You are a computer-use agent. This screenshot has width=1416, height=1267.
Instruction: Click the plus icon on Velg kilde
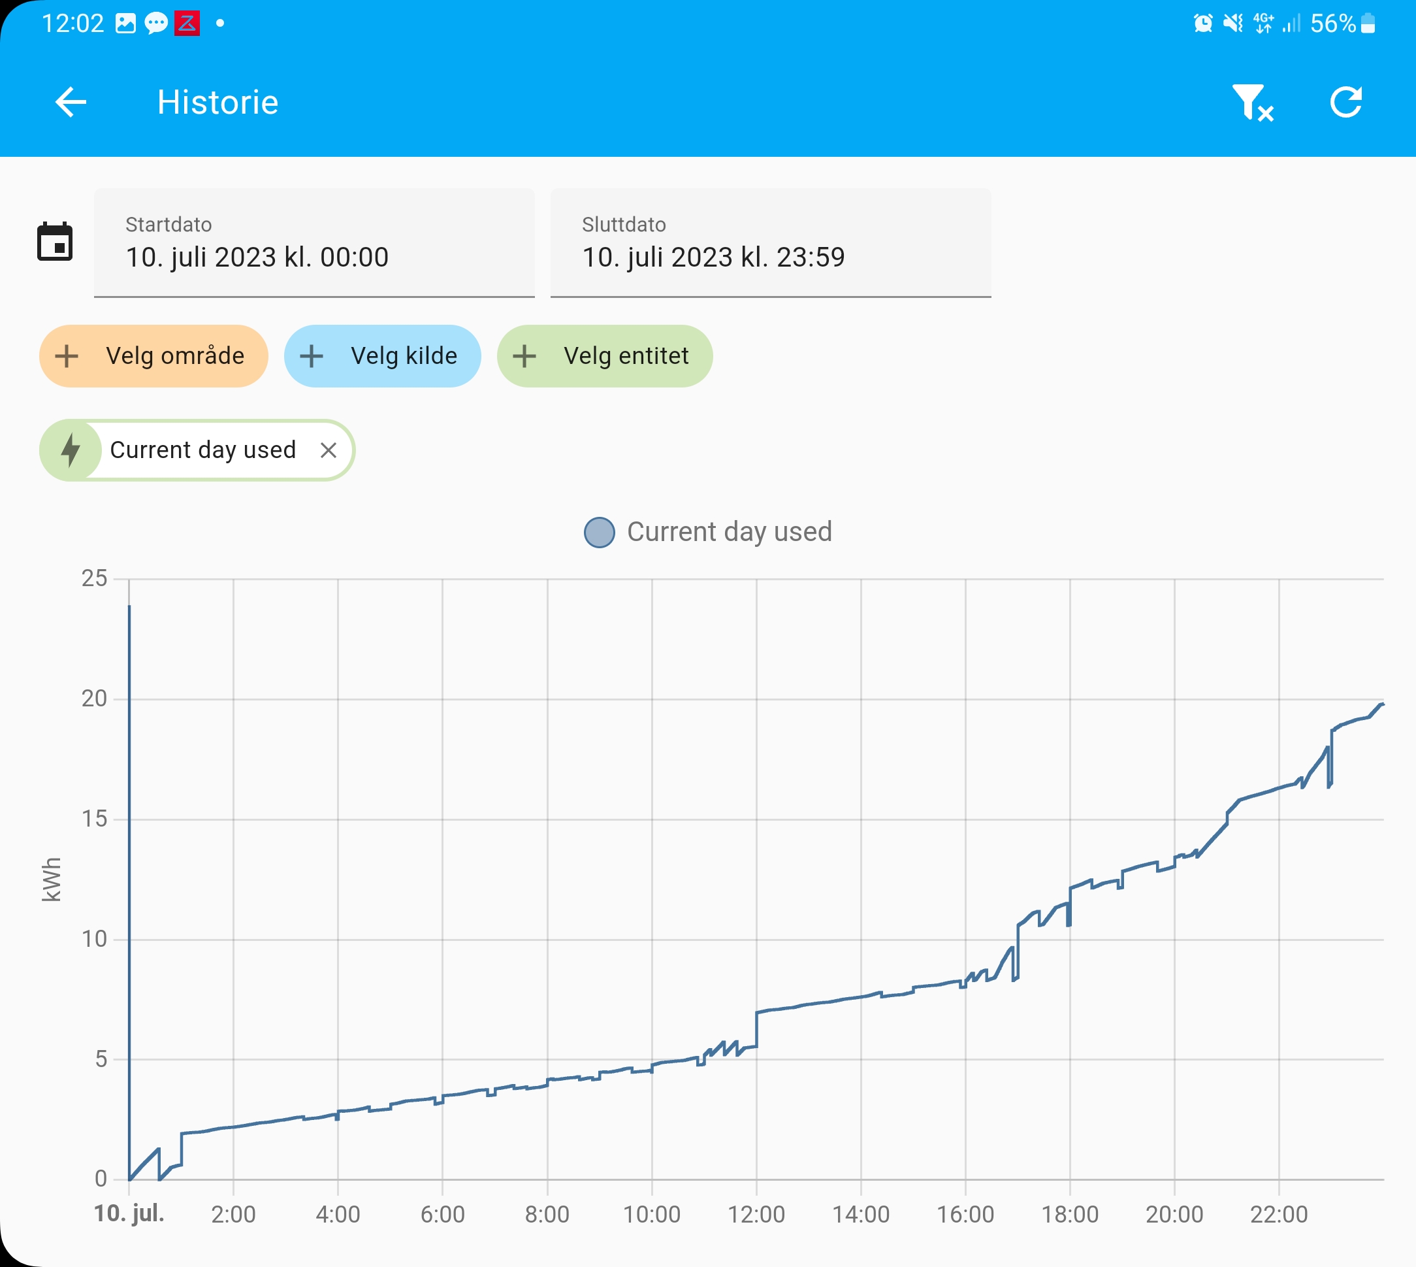click(x=311, y=355)
